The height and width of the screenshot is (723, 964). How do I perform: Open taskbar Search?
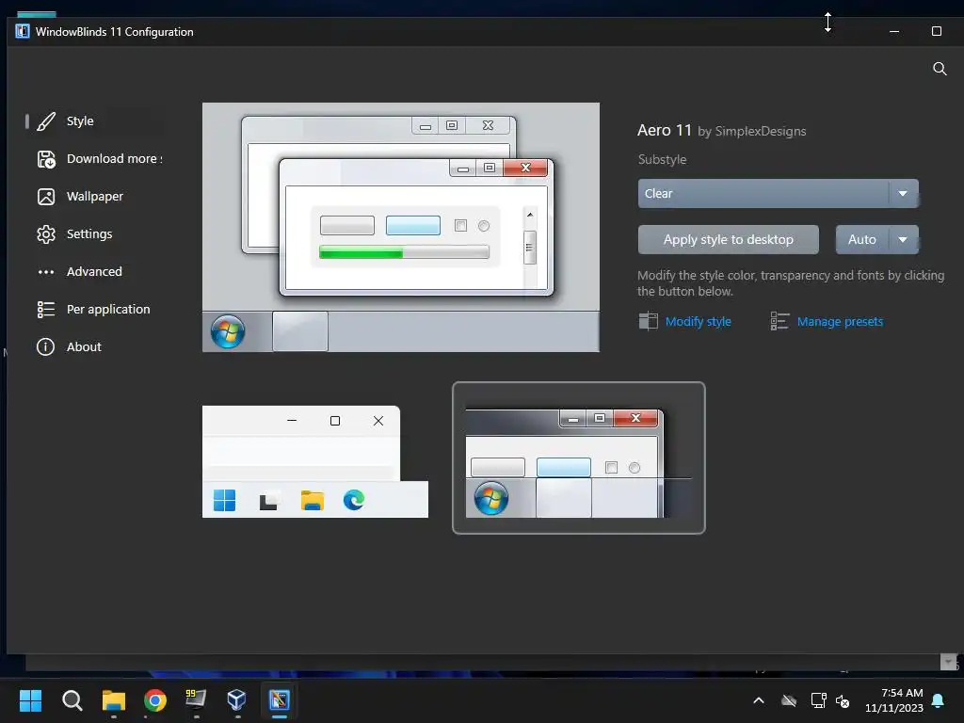[x=72, y=699]
